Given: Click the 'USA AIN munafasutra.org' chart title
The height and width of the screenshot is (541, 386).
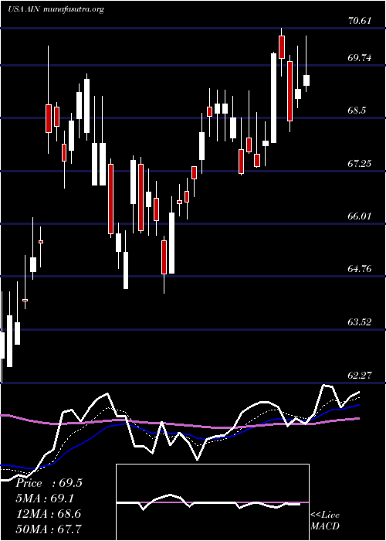Looking at the screenshot, I should [x=56, y=9].
